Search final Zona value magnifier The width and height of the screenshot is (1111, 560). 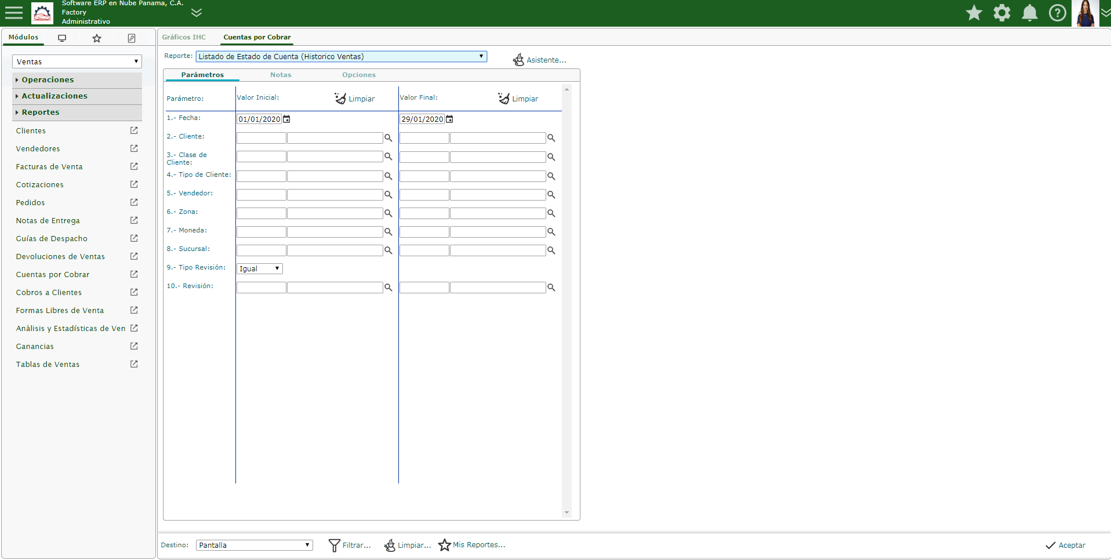pyautogui.click(x=551, y=213)
